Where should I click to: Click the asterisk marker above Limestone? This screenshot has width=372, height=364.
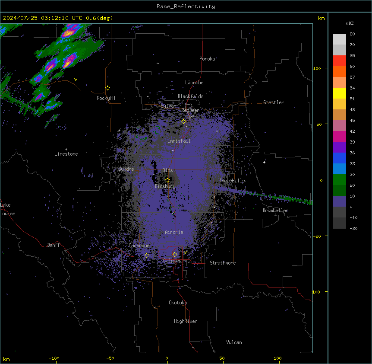(66, 150)
